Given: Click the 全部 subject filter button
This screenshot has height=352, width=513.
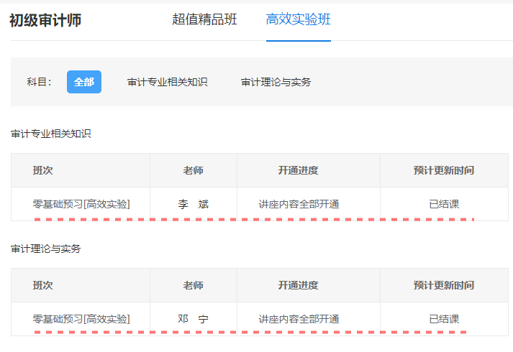Looking at the screenshot, I should (x=84, y=82).
